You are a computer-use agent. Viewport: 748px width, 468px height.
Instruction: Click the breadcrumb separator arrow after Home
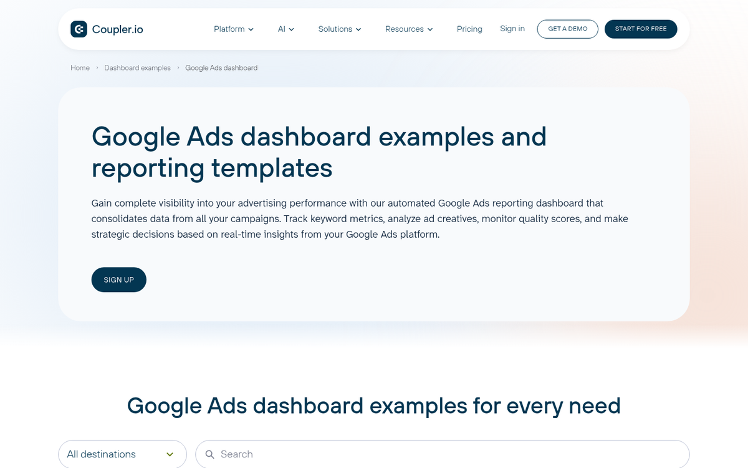point(96,67)
